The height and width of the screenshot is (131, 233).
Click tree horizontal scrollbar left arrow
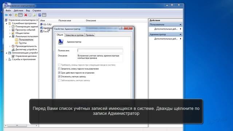point(6,126)
